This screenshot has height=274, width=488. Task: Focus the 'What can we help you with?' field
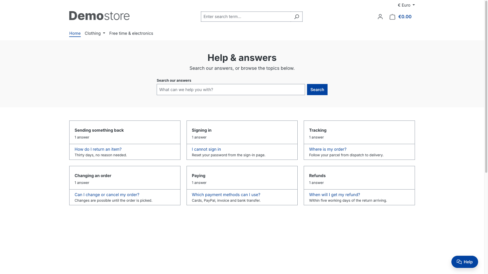click(231, 90)
